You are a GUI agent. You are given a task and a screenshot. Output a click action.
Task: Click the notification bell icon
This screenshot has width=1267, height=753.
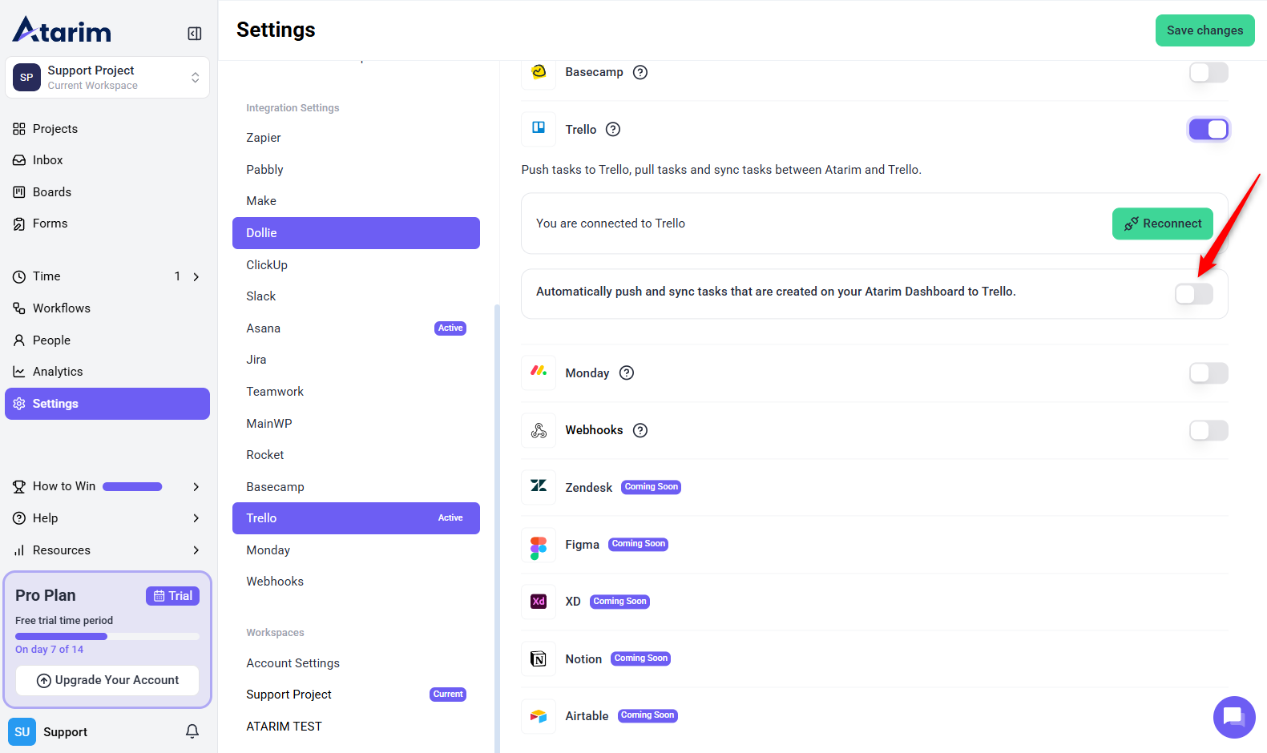pos(192,731)
